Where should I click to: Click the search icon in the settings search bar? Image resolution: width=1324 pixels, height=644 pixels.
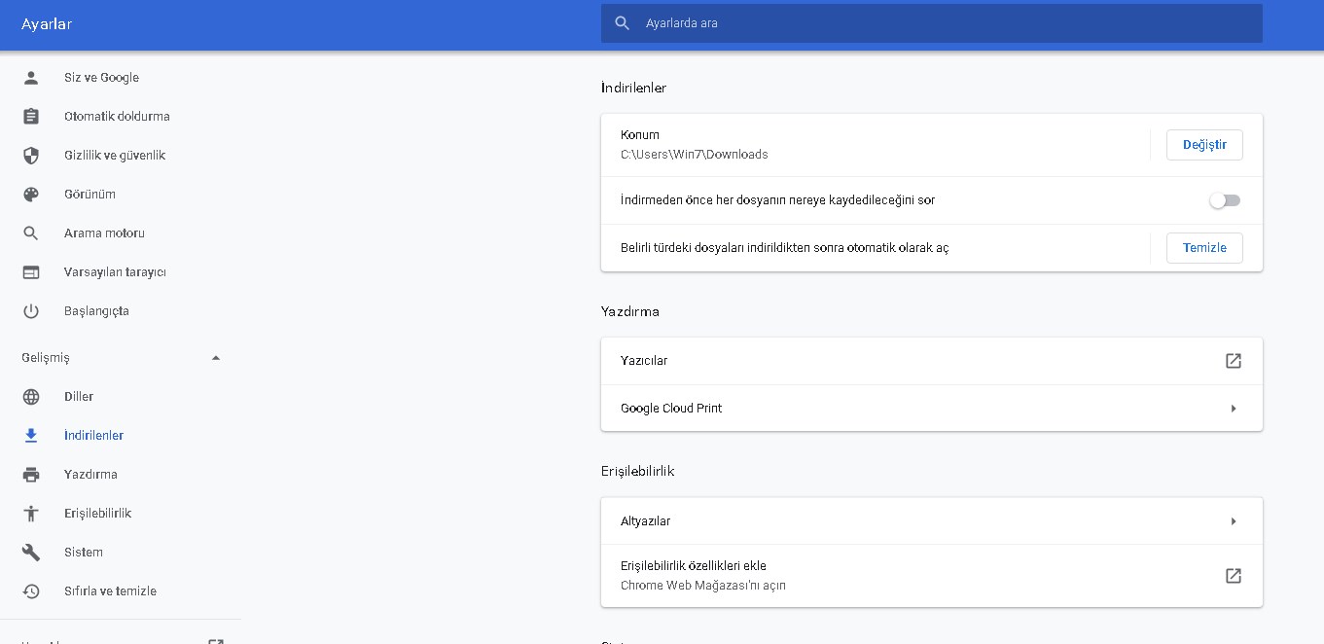(623, 23)
